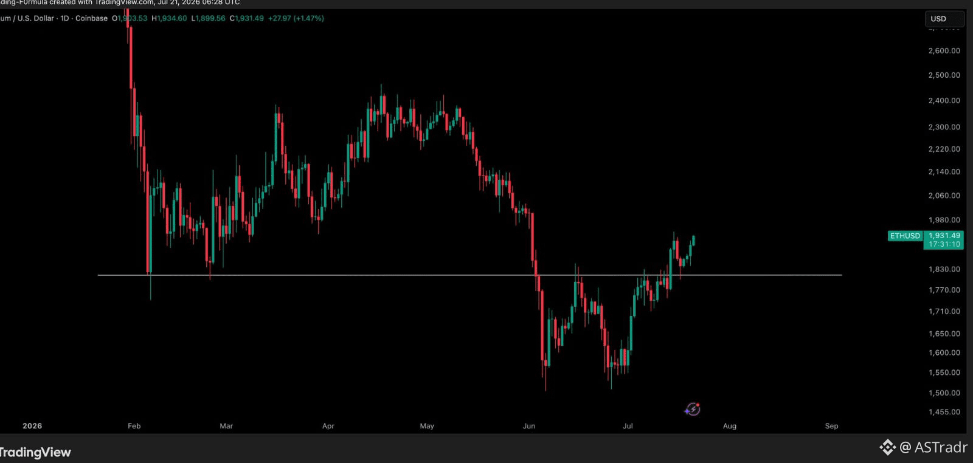
Task: Click the current price label 1,931.49 on price scale
Action: click(944, 236)
